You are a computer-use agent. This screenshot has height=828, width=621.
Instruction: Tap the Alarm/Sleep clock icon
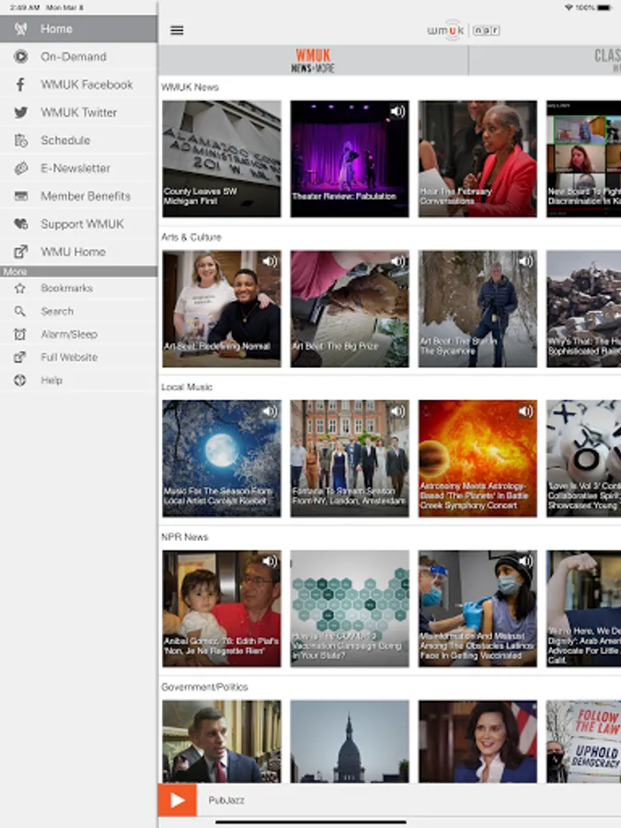[x=20, y=334]
